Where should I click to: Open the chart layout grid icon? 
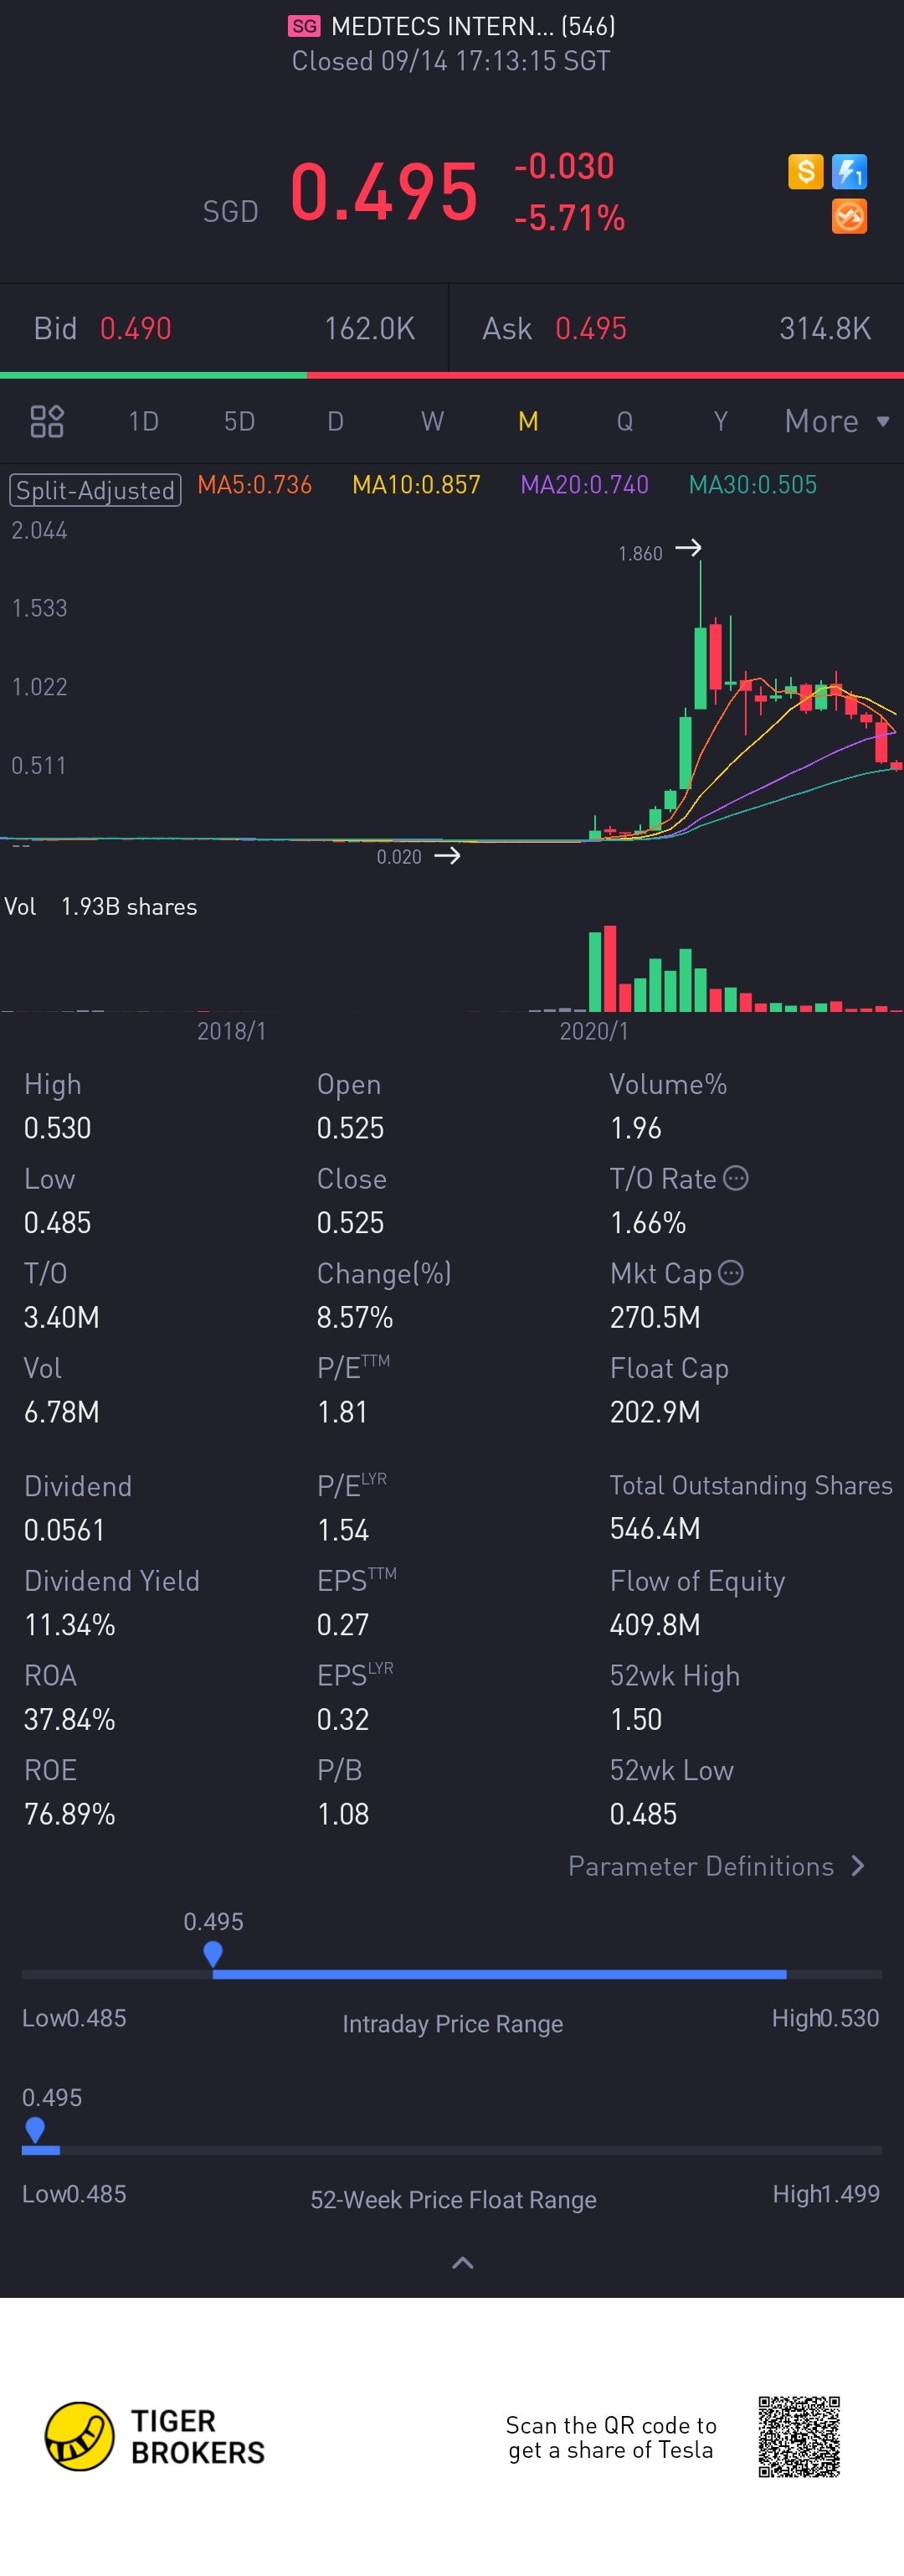point(47,421)
